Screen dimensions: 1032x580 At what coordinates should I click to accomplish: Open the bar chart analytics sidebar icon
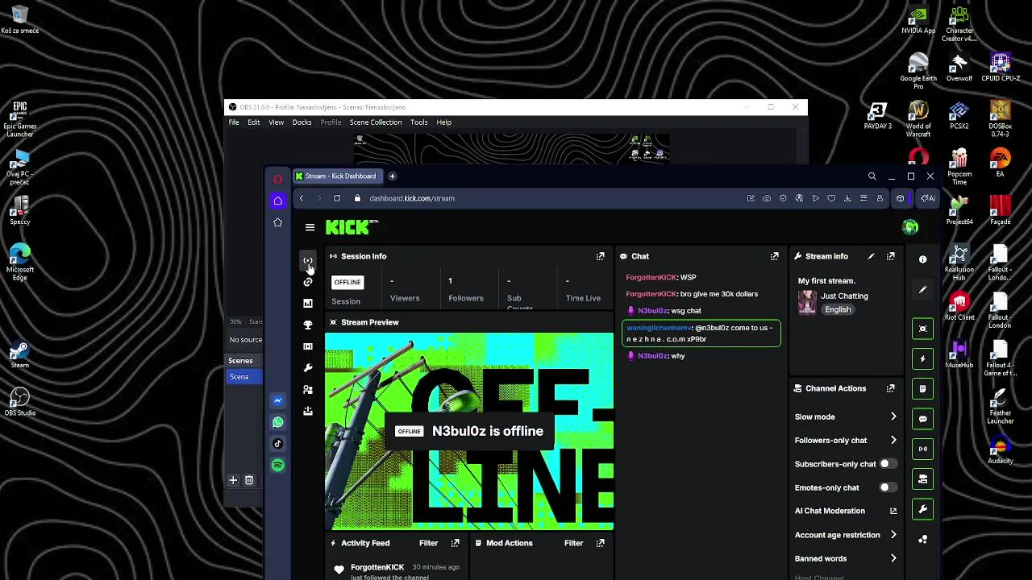(308, 303)
